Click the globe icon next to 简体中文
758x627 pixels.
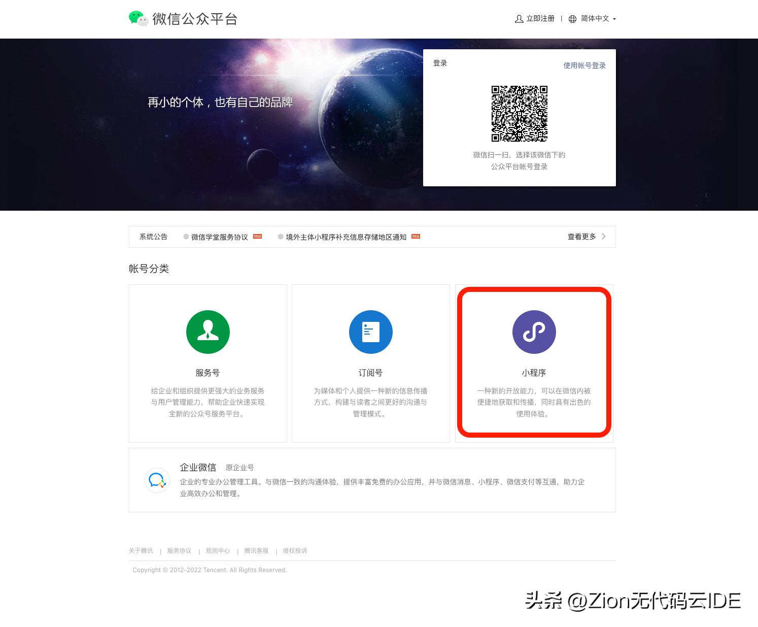coord(572,19)
